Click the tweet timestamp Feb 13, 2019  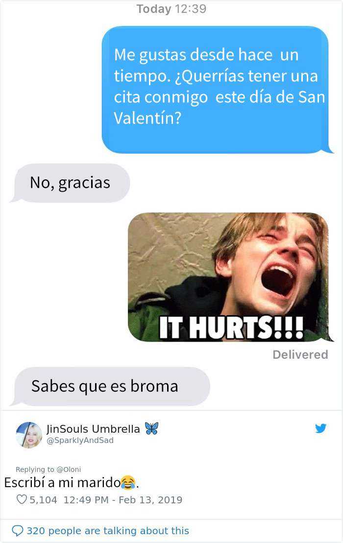pyautogui.click(x=150, y=500)
